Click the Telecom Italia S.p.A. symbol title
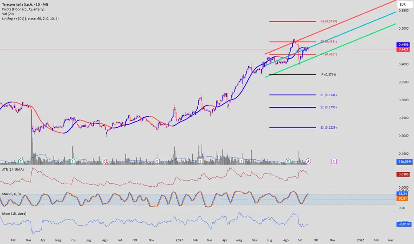414x244 pixels. (25, 4)
